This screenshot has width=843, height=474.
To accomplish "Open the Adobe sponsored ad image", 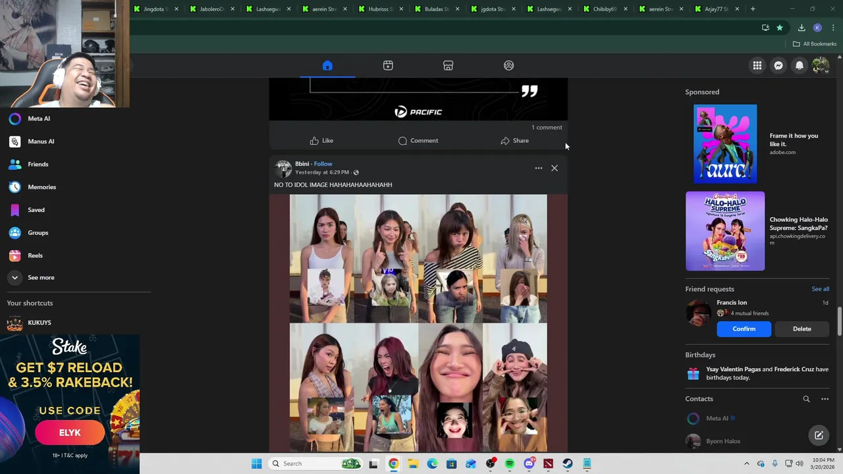I will tap(725, 144).
